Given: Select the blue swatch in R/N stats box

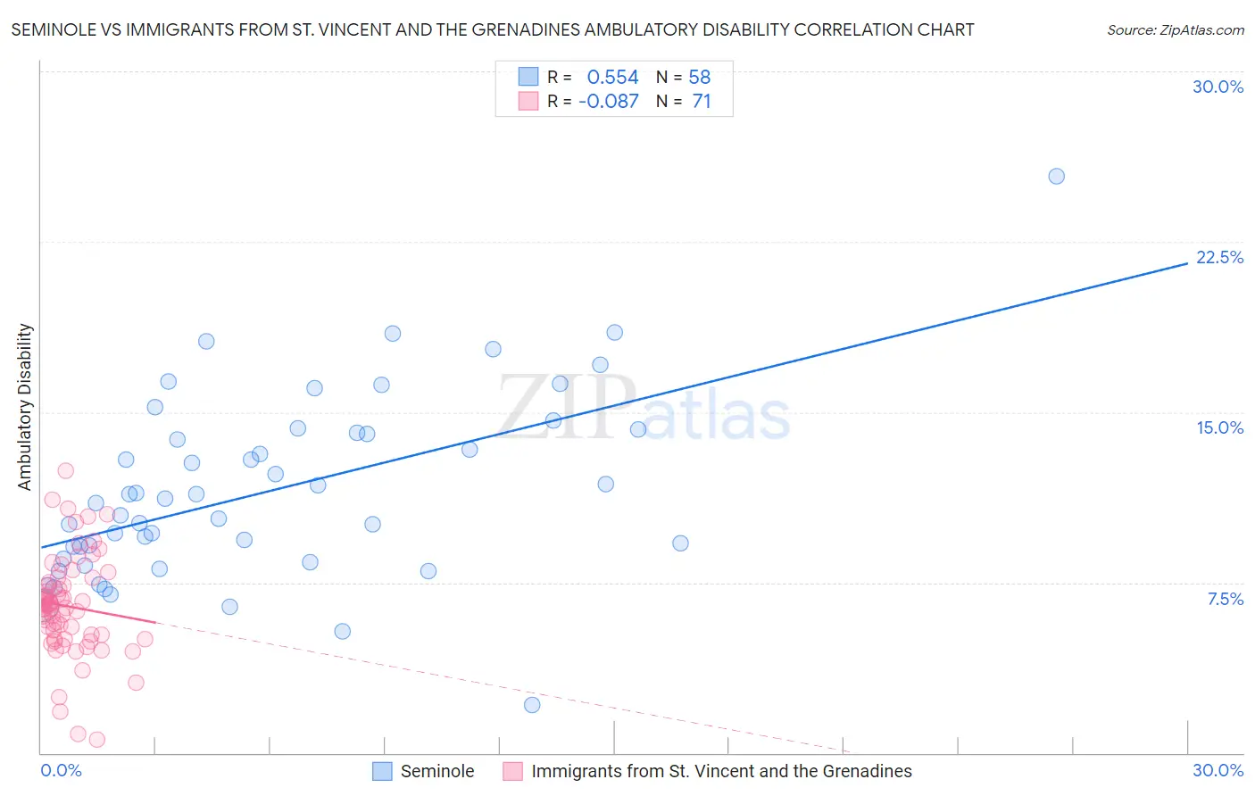Looking at the screenshot, I should 528,77.
